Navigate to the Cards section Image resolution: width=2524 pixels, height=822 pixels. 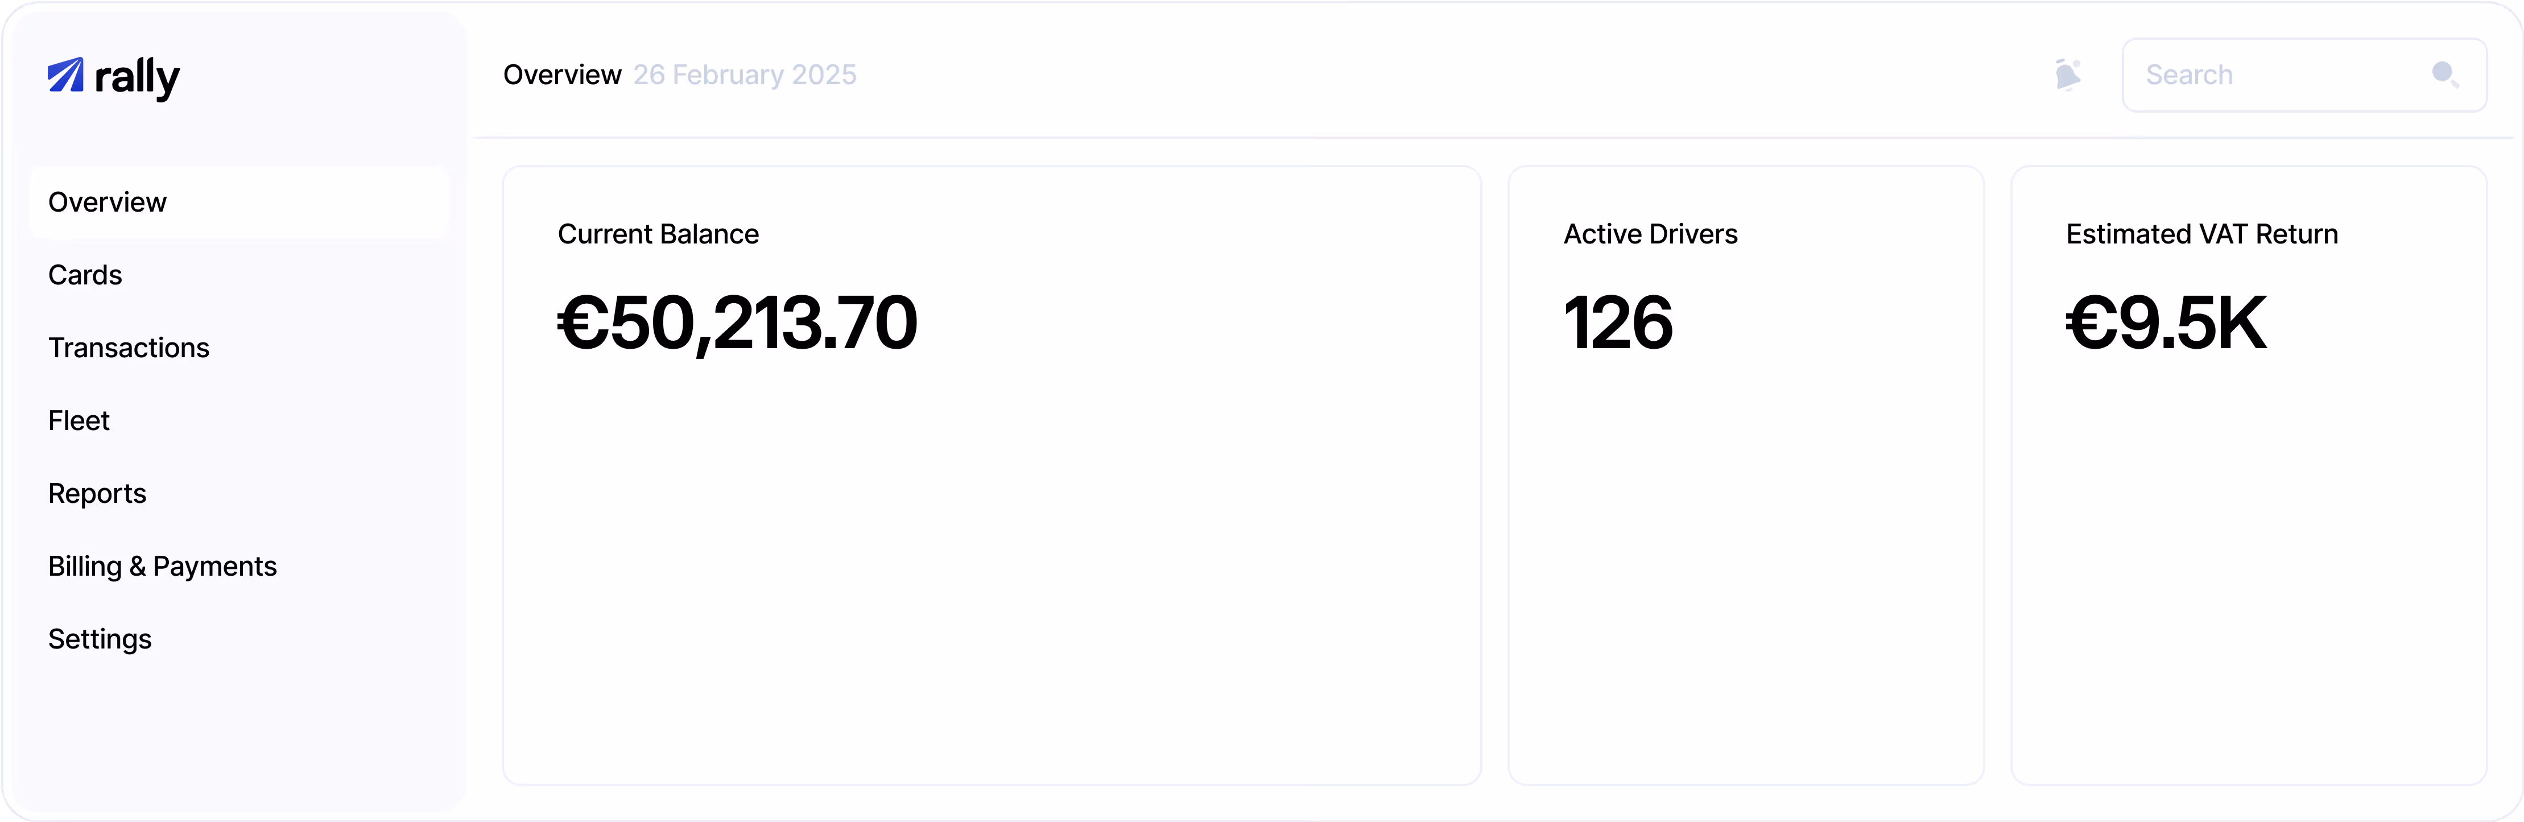[85, 275]
